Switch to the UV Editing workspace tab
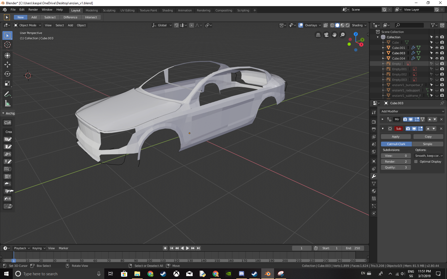Image resolution: width=447 pixels, height=279 pixels. 127,10
